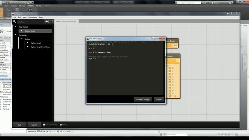The width and height of the screenshot is (249, 140).
Task: Click the [0] 0 entry in Watch list
Action: point(170,68)
